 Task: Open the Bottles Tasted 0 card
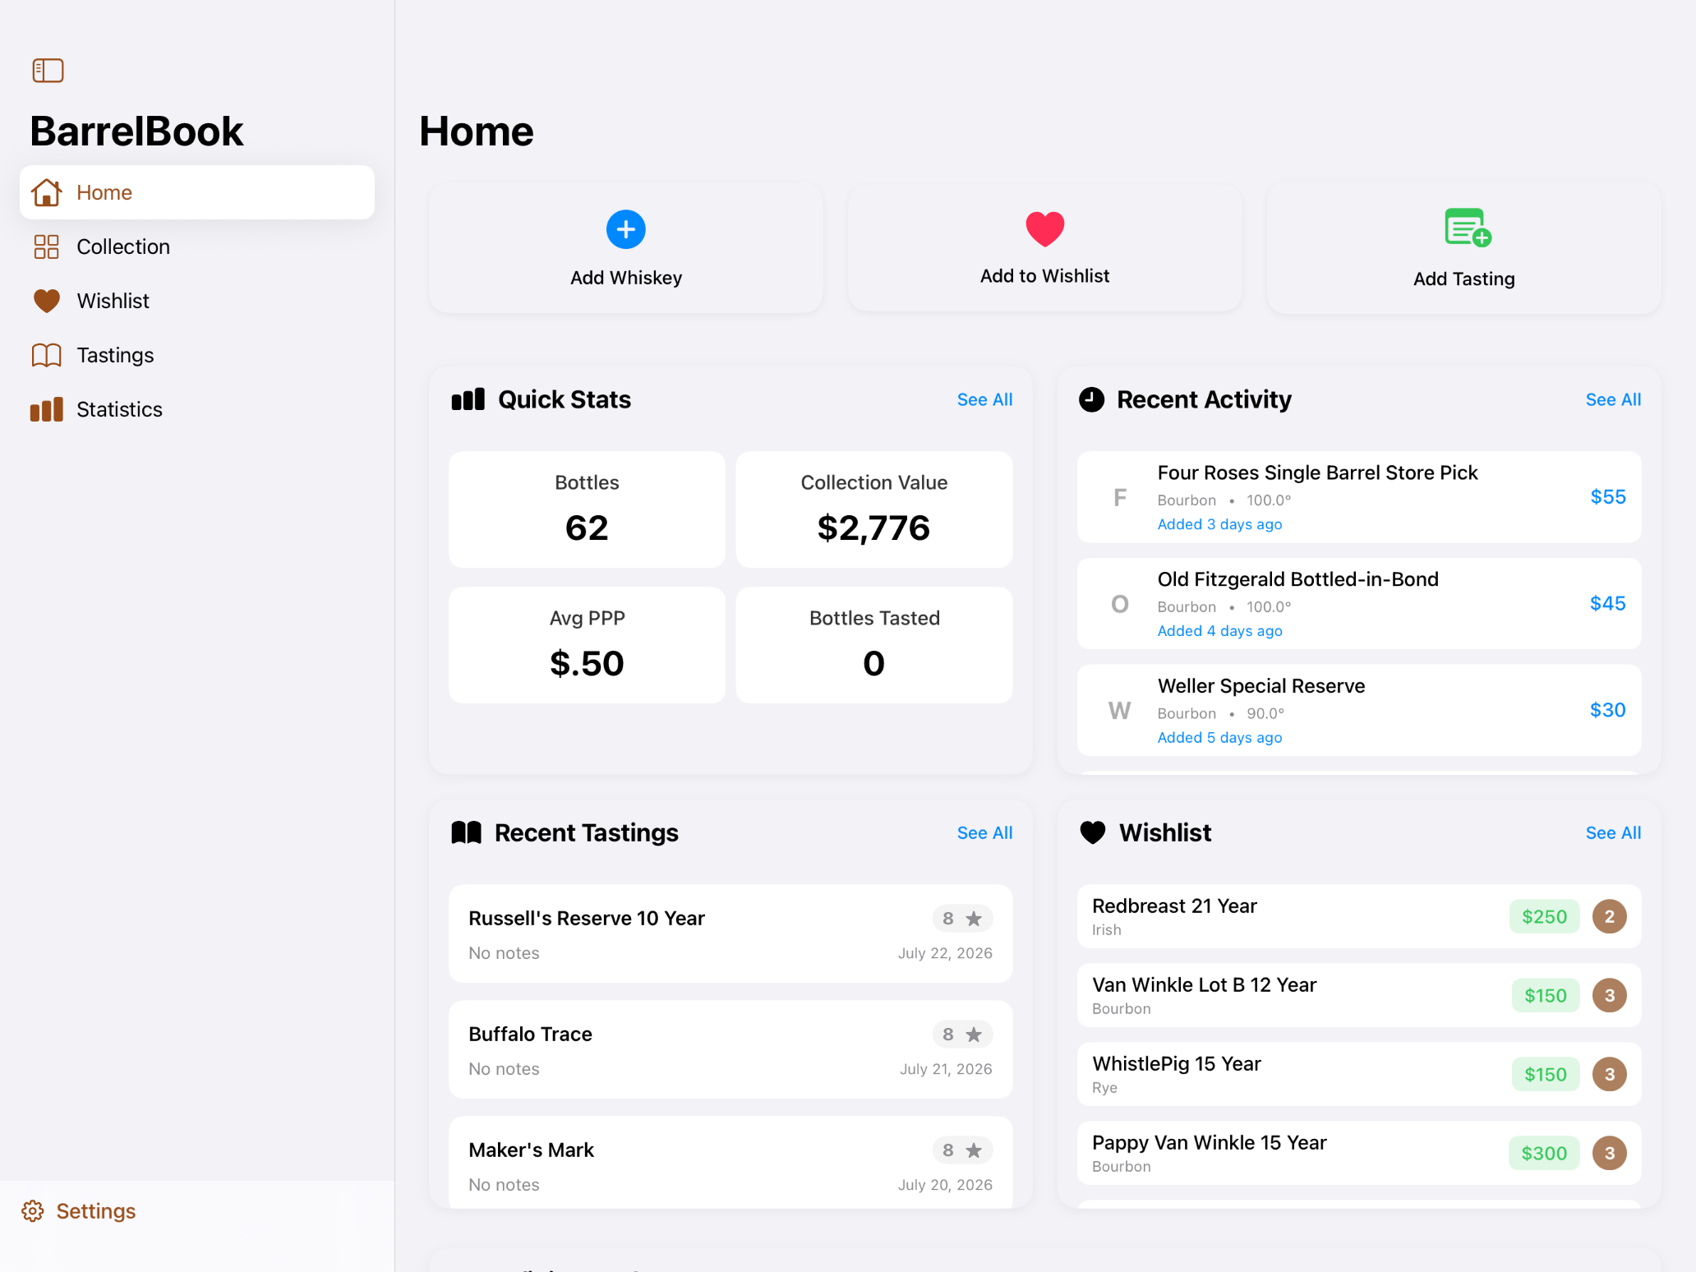(874, 645)
